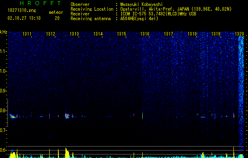The height and width of the screenshot is (158, 248).
Task: Click the 1312 time marker
Action: coord(50,34)
